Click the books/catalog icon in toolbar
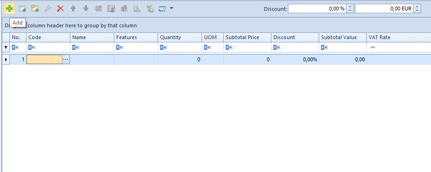Image resolution: width=431 pixels, height=172 pixels. [x=111, y=9]
